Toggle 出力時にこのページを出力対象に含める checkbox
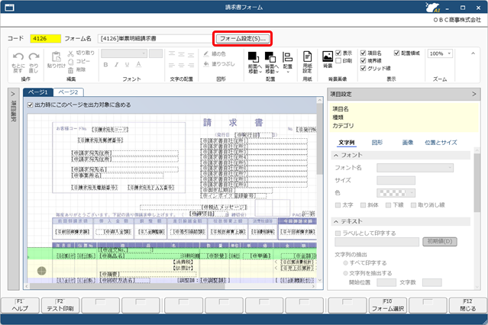This screenshot has width=488, height=325. pos(31,105)
